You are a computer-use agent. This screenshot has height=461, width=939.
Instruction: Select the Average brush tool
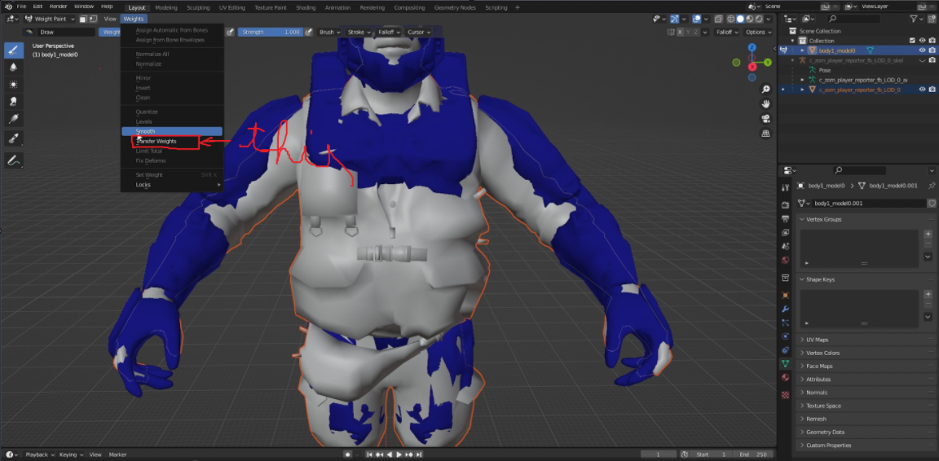[14, 85]
